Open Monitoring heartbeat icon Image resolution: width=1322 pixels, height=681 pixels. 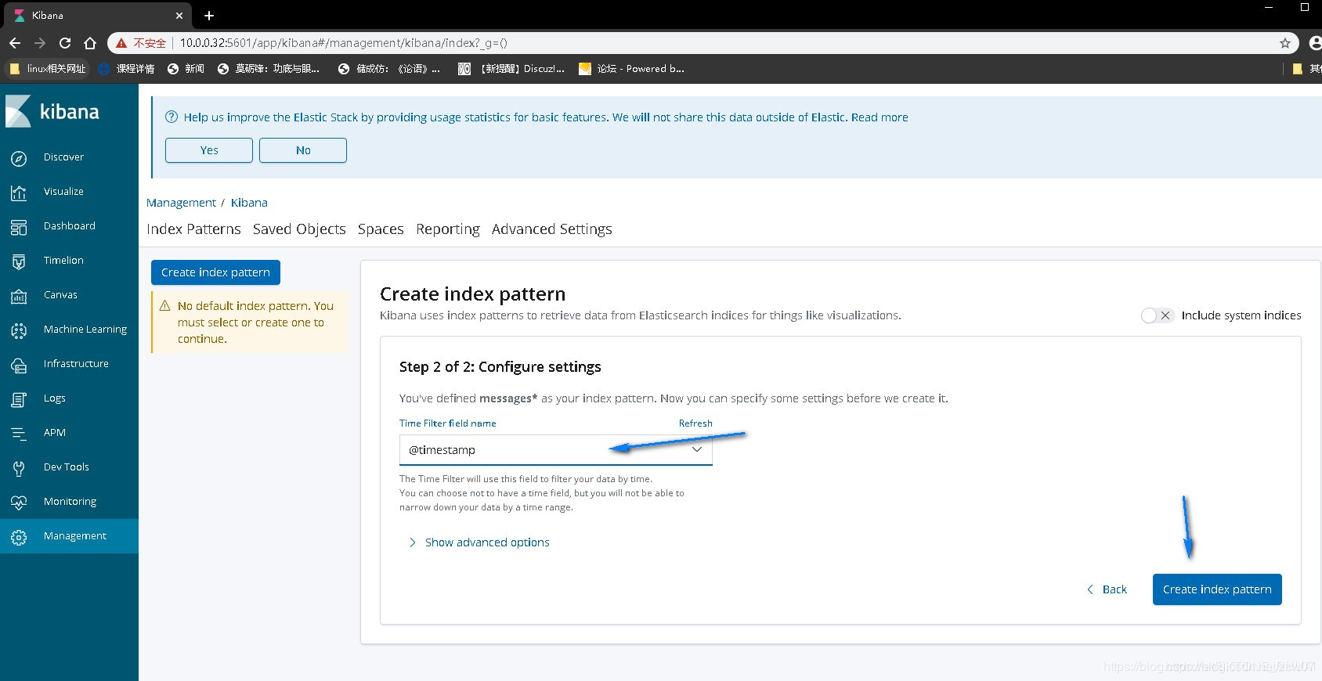point(19,503)
